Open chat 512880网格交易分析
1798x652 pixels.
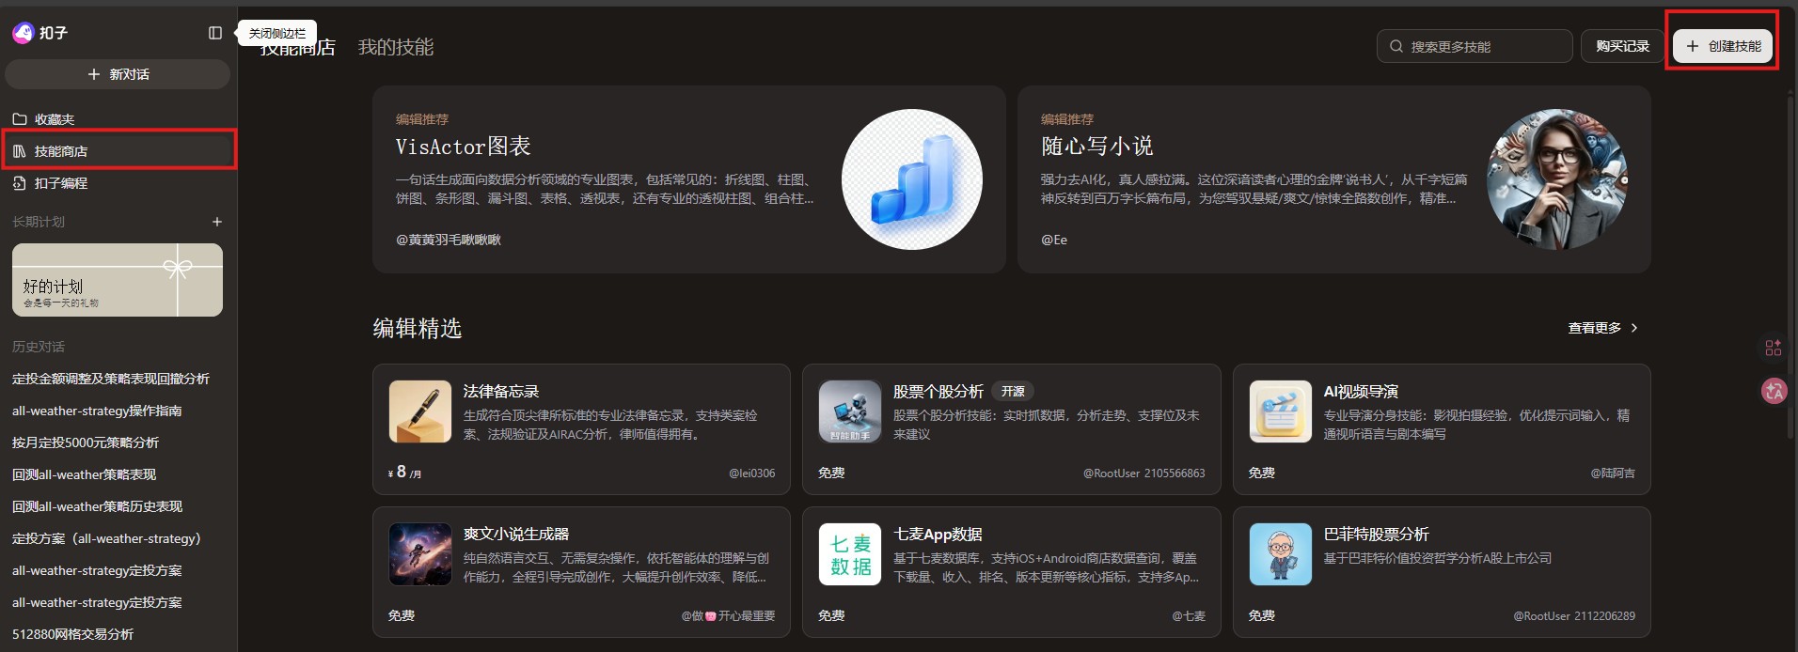tap(73, 634)
